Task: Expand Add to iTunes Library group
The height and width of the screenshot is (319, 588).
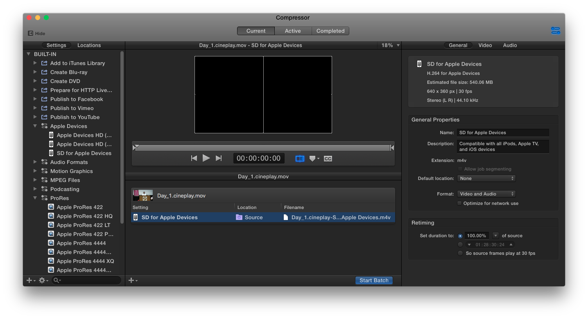Action: [35, 63]
